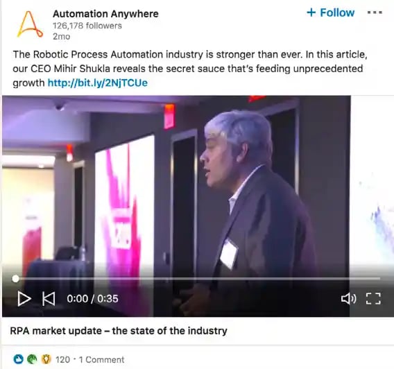This screenshot has height=369, width=394.
Task: Click the RPA market update video title
Action: [119, 331]
